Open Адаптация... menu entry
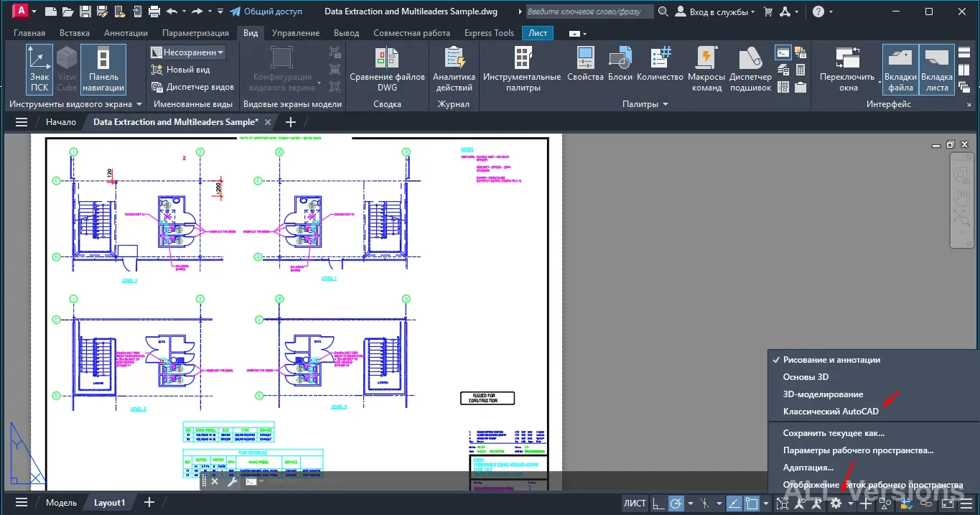Image resolution: width=980 pixels, height=515 pixels. point(808,468)
